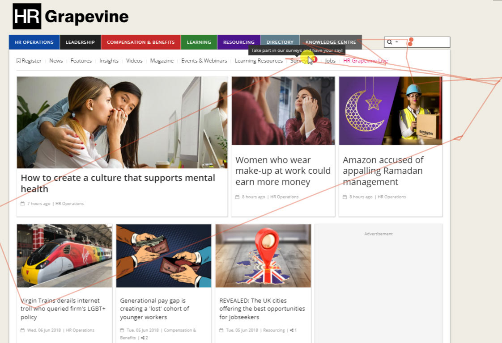
Task: Open Generational pay gap article headline
Action: click(155, 309)
